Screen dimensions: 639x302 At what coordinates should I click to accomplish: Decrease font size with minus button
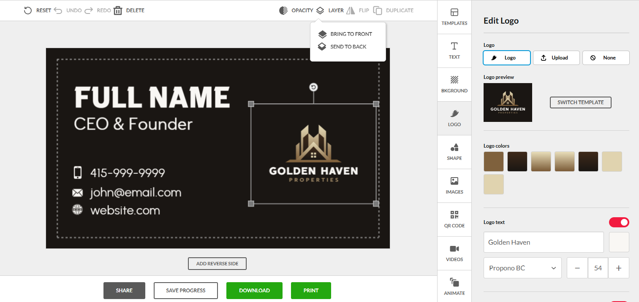click(577, 268)
